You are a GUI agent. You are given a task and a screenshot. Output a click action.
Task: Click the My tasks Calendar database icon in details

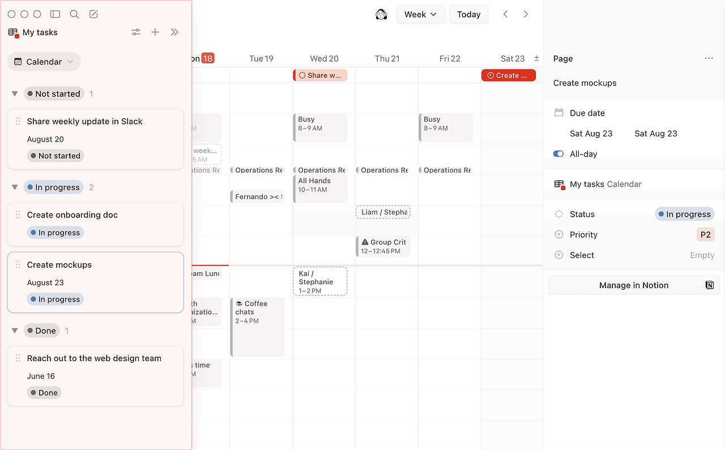pos(560,185)
